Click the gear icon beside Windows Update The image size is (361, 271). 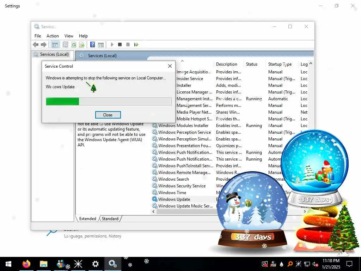[x=155, y=199]
